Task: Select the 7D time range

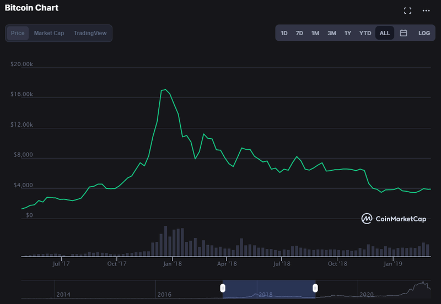Action: click(299, 33)
